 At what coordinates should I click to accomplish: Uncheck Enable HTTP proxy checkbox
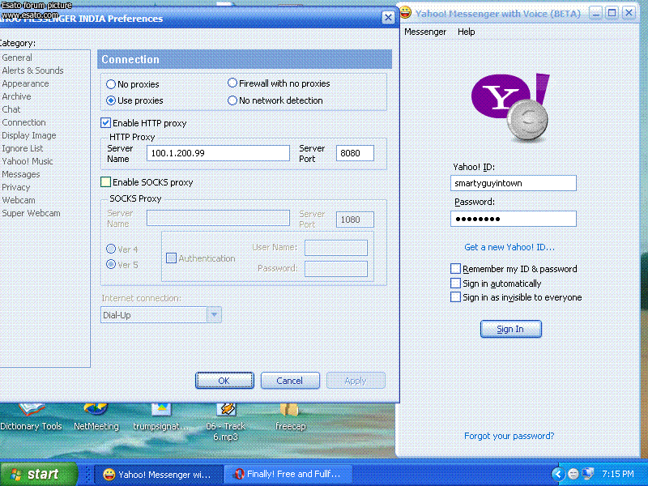[106, 123]
